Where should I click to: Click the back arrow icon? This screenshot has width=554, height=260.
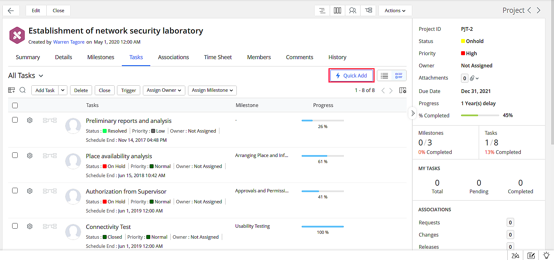coord(11,11)
